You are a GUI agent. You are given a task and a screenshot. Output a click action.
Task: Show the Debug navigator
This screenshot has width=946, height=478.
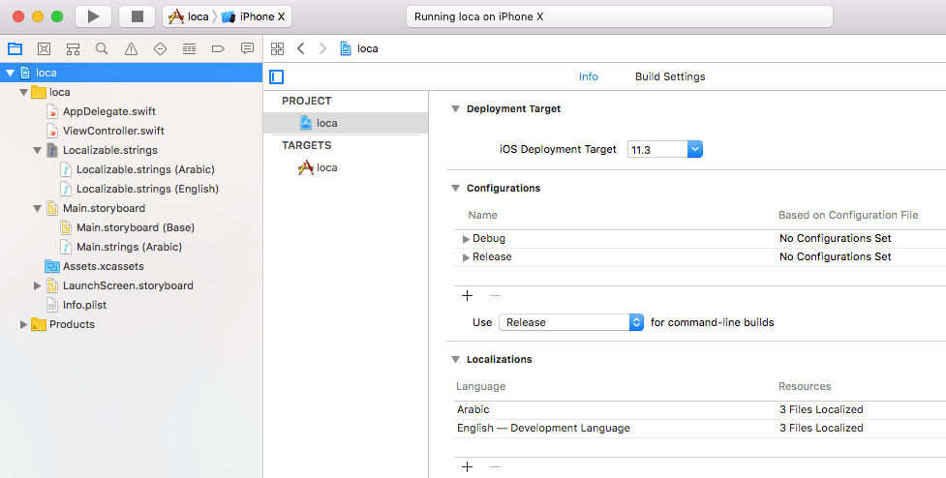pyautogui.click(x=189, y=48)
